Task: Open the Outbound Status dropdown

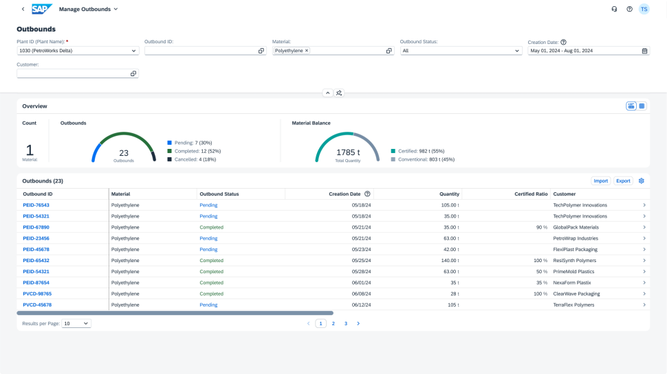Action: click(516, 51)
